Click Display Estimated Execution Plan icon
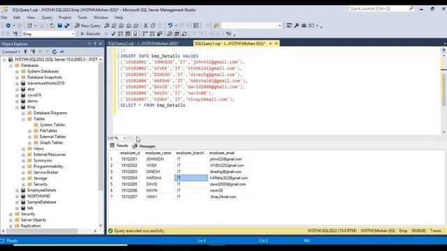 coord(121,34)
